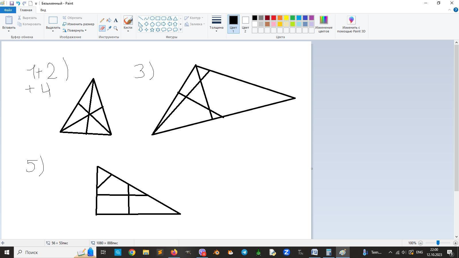Choose the Right triangle shape

click(x=141, y=24)
